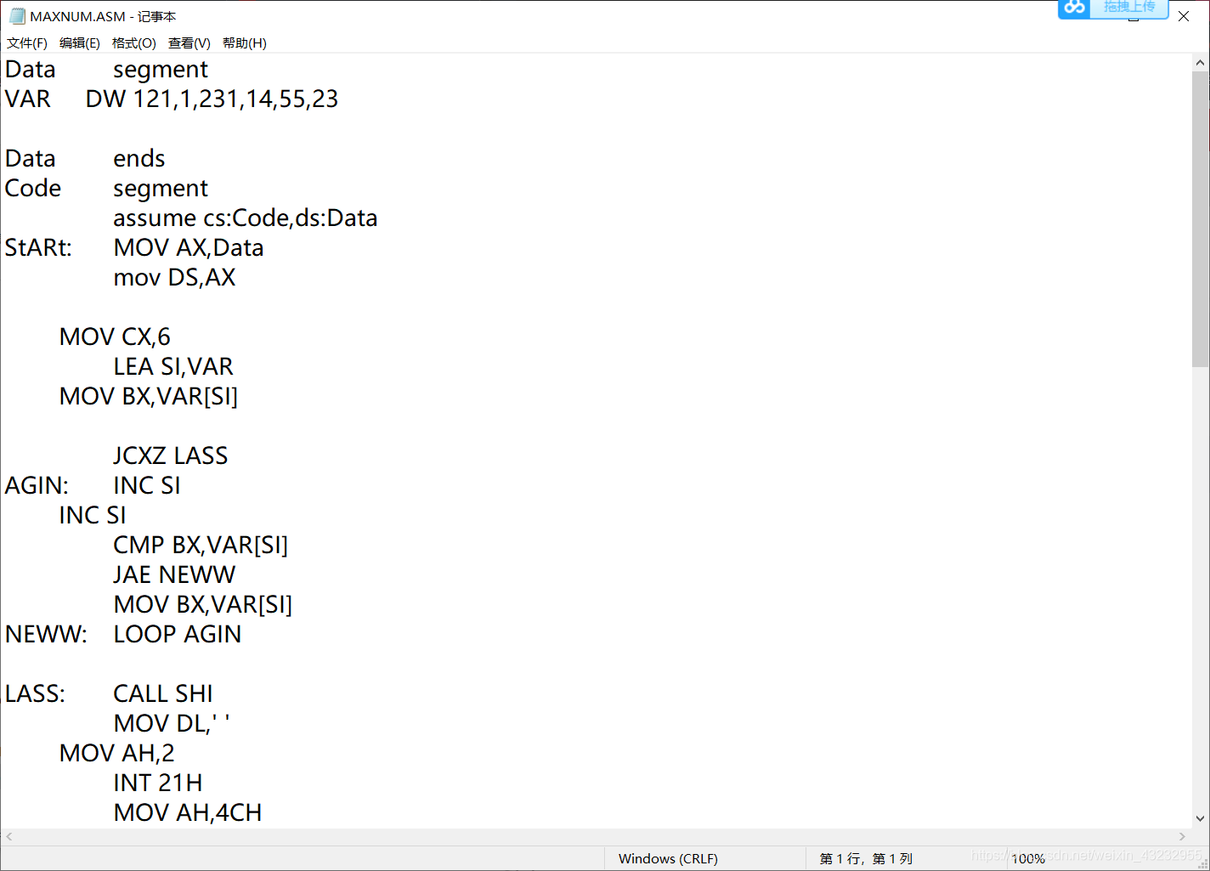Click the 100% zoom status entry
The image size is (1210, 871).
1027,859
